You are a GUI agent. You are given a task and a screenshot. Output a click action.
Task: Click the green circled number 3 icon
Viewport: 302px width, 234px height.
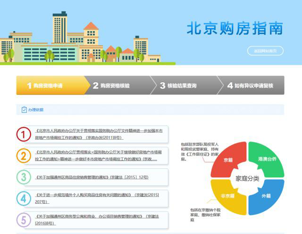[24, 177]
